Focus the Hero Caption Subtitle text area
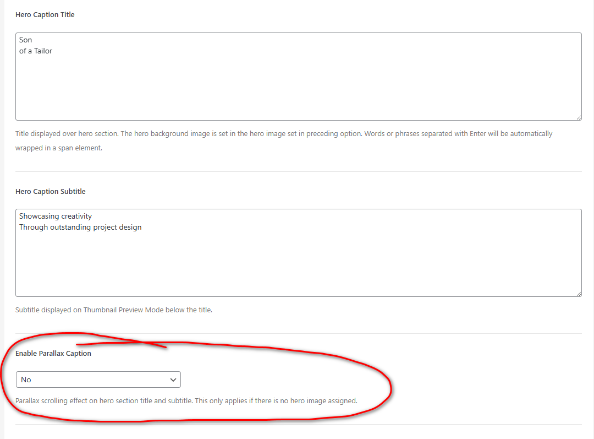Image resolution: width=594 pixels, height=439 pixels. coord(298,259)
